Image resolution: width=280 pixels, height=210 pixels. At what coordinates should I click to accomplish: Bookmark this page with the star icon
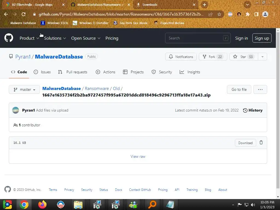pyautogui.click(x=219, y=14)
